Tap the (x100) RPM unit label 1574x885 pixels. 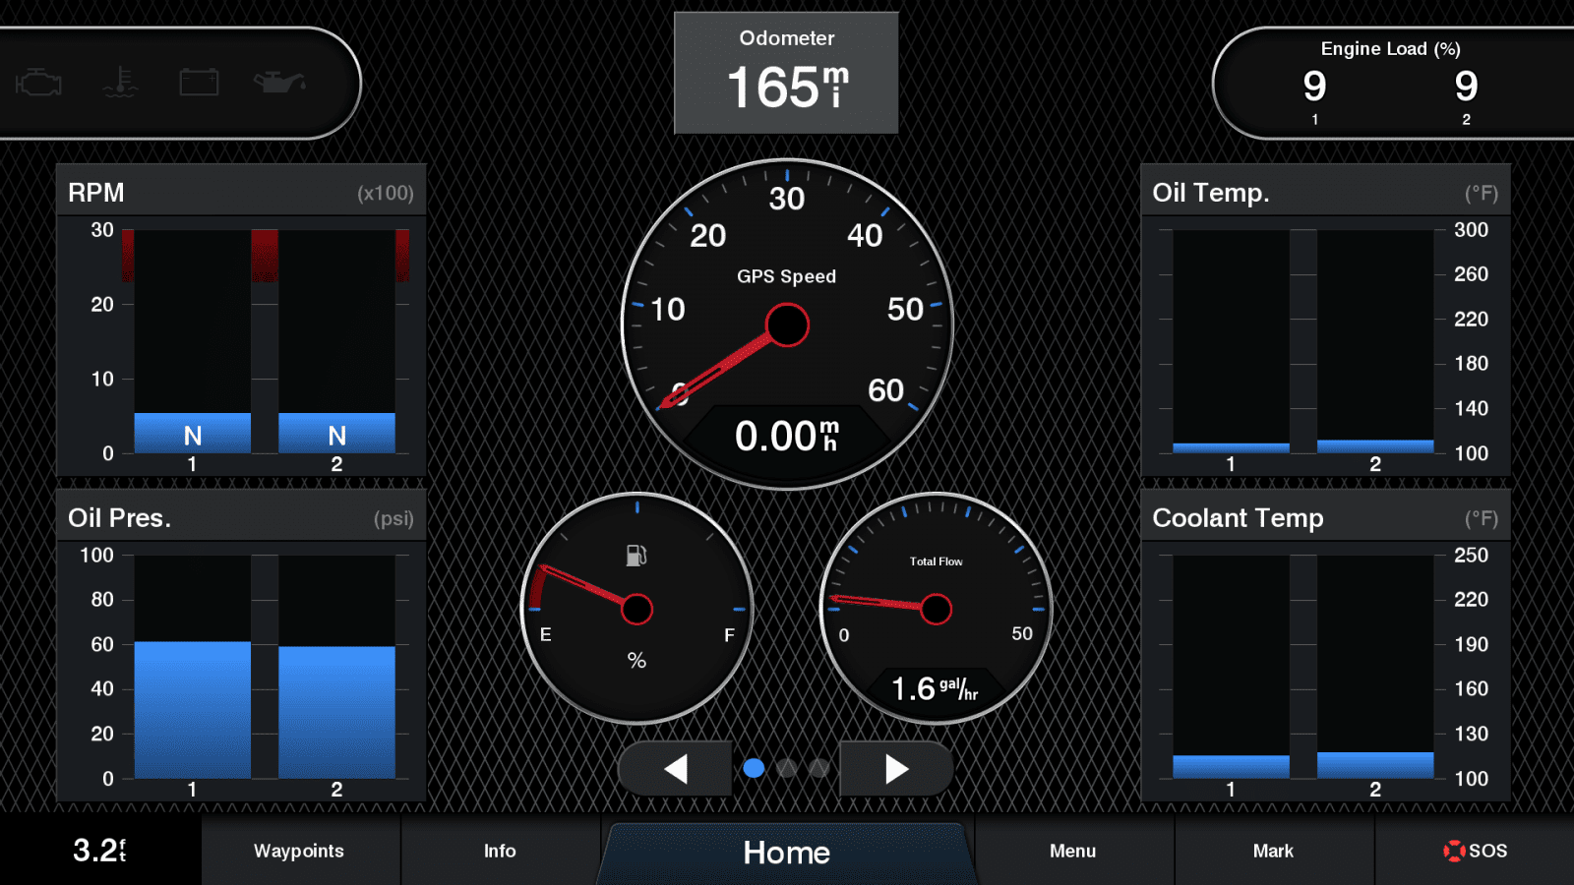coord(386,194)
